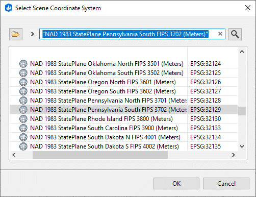Click the coordinate system search field
The width and height of the screenshot is (256, 197).
coord(132,34)
